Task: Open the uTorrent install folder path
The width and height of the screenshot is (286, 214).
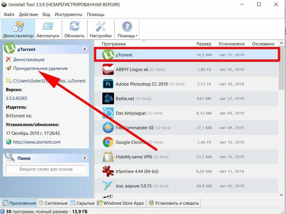Action: point(49,81)
